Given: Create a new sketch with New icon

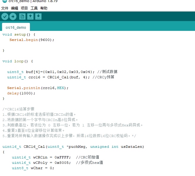Looking at the screenshot, I should tap(23, 16).
